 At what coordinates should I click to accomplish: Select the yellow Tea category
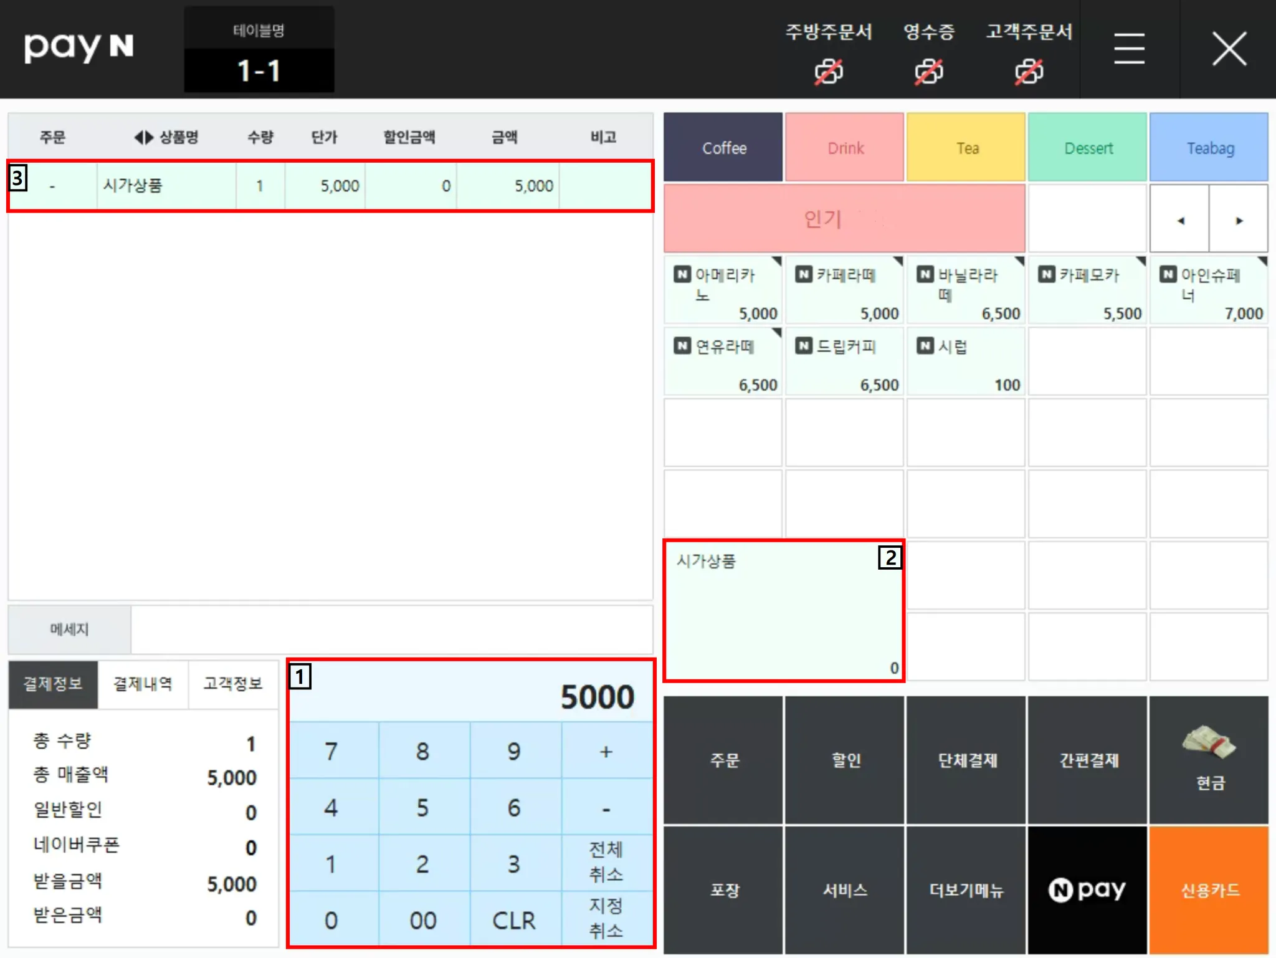(966, 148)
